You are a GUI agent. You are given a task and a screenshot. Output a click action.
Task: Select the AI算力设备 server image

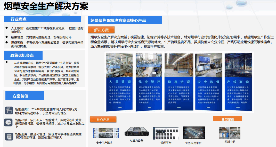136,132
